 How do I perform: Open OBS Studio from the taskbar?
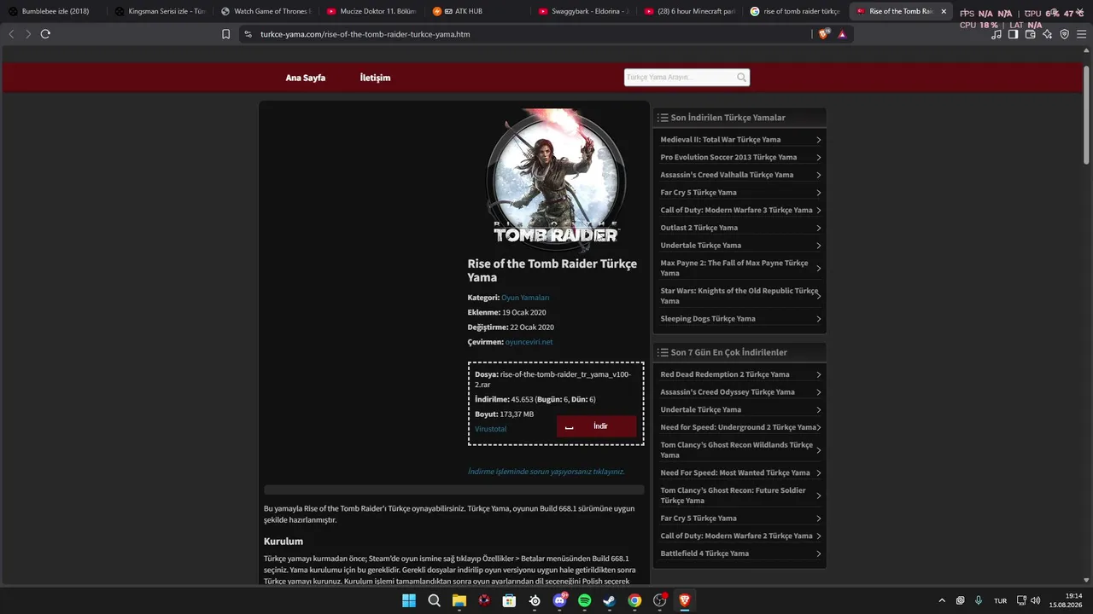pos(659,600)
